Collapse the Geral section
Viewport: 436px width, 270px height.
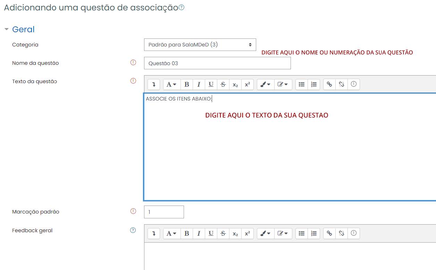(x=7, y=29)
